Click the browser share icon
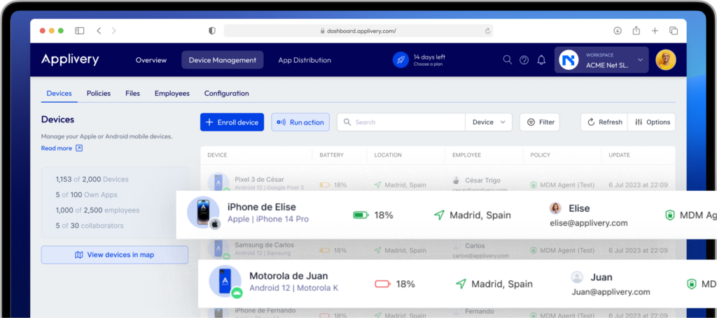 click(636, 31)
